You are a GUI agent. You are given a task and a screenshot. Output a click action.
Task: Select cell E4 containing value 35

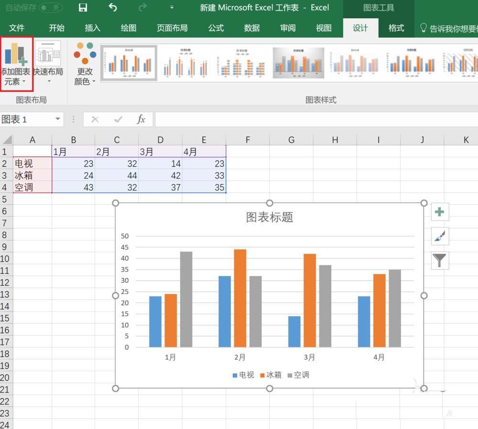(x=204, y=187)
